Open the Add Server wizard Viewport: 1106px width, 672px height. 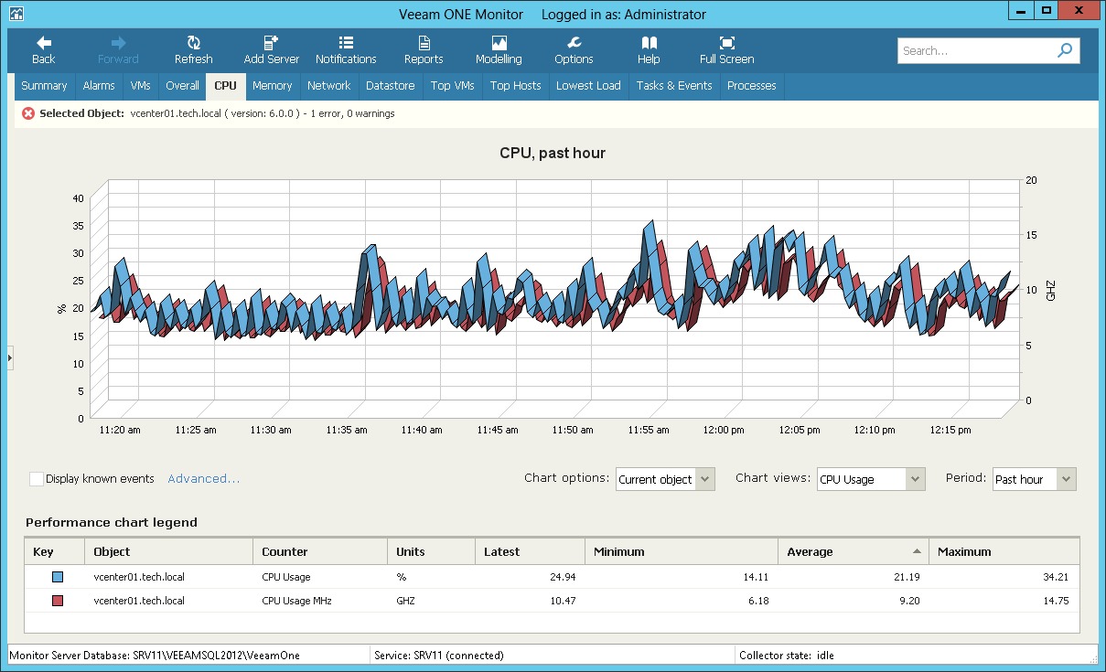tap(271, 50)
